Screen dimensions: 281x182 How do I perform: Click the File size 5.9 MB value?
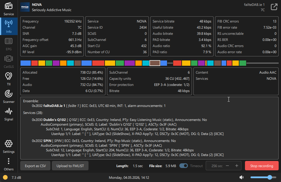(x=171, y=166)
